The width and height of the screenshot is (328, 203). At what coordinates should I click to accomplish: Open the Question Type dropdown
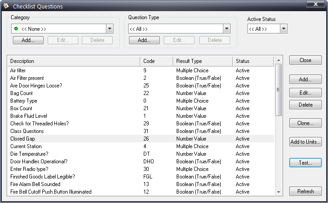click(x=227, y=29)
